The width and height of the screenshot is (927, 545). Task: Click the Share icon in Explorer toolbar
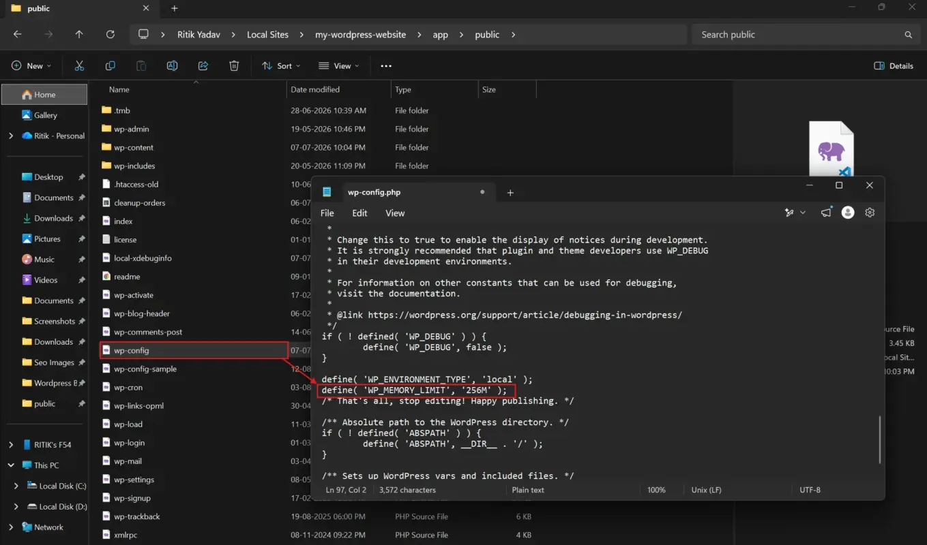coord(203,66)
